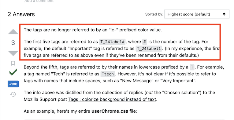
Task: Downvote the accepted answer
Action: tap(13, 53)
